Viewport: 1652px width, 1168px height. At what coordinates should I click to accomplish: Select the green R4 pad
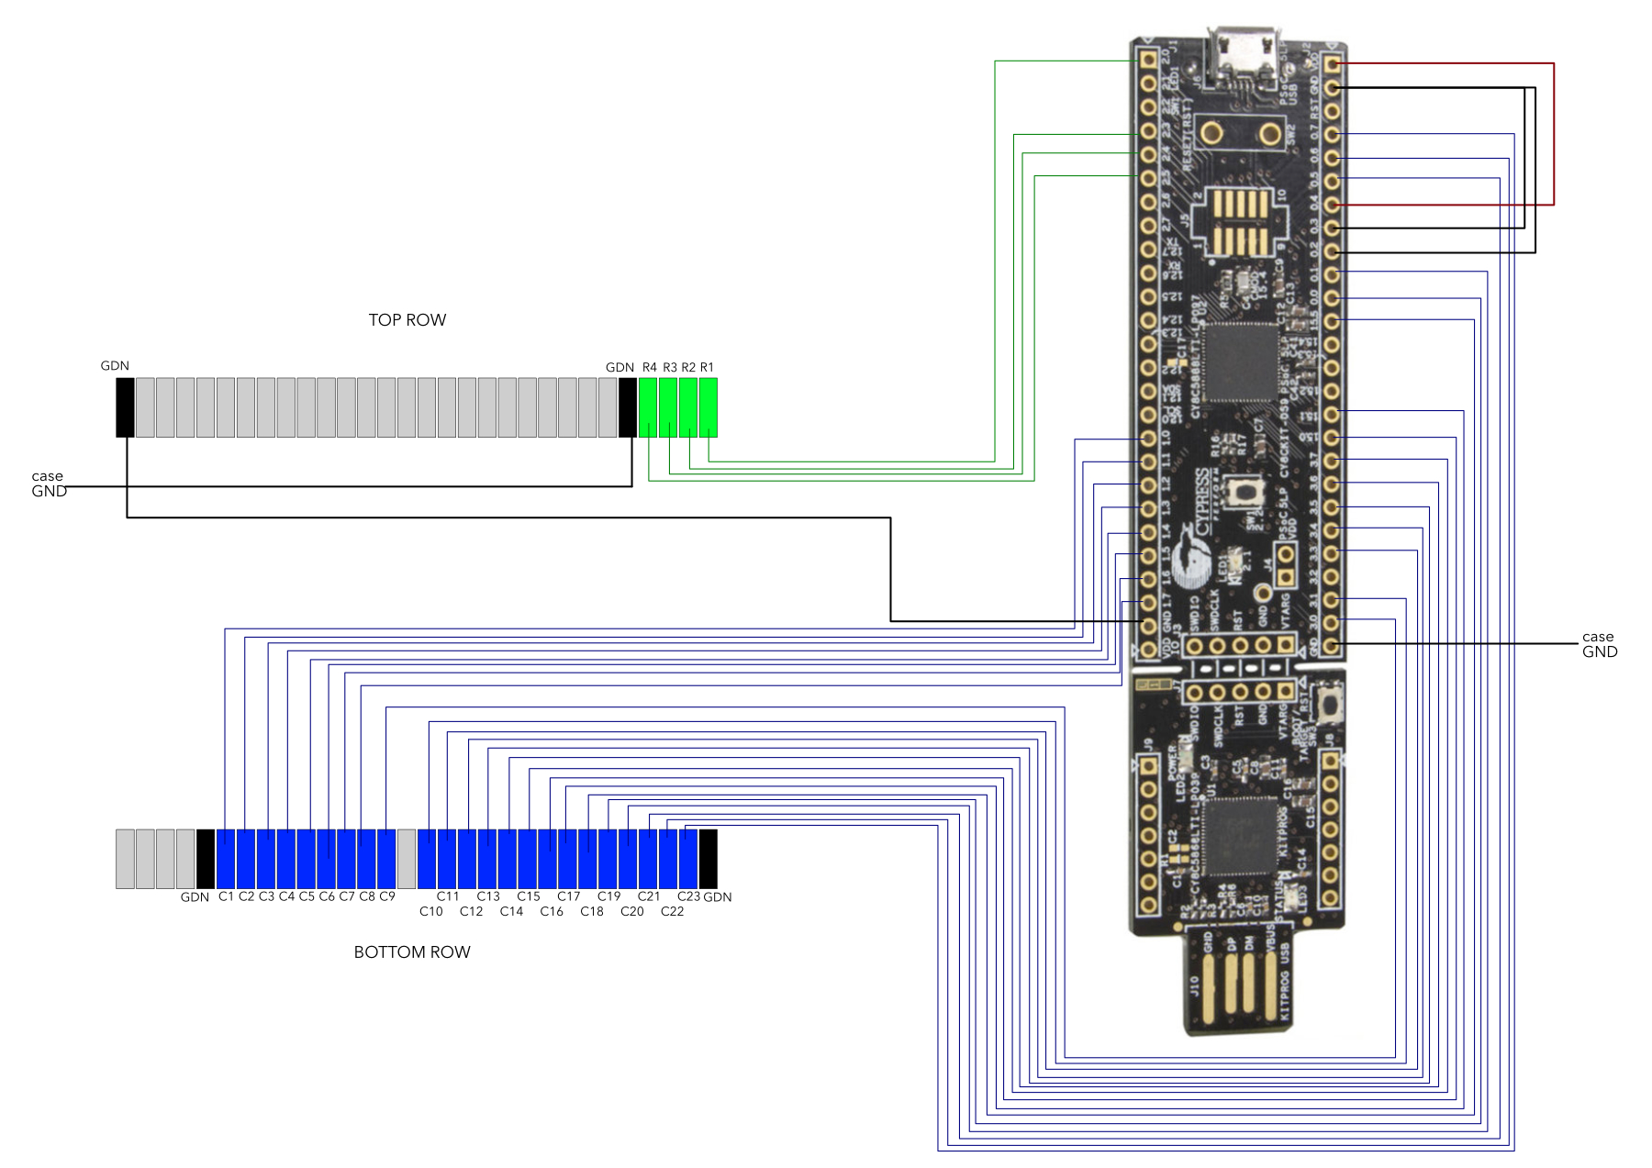tap(648, 406)
